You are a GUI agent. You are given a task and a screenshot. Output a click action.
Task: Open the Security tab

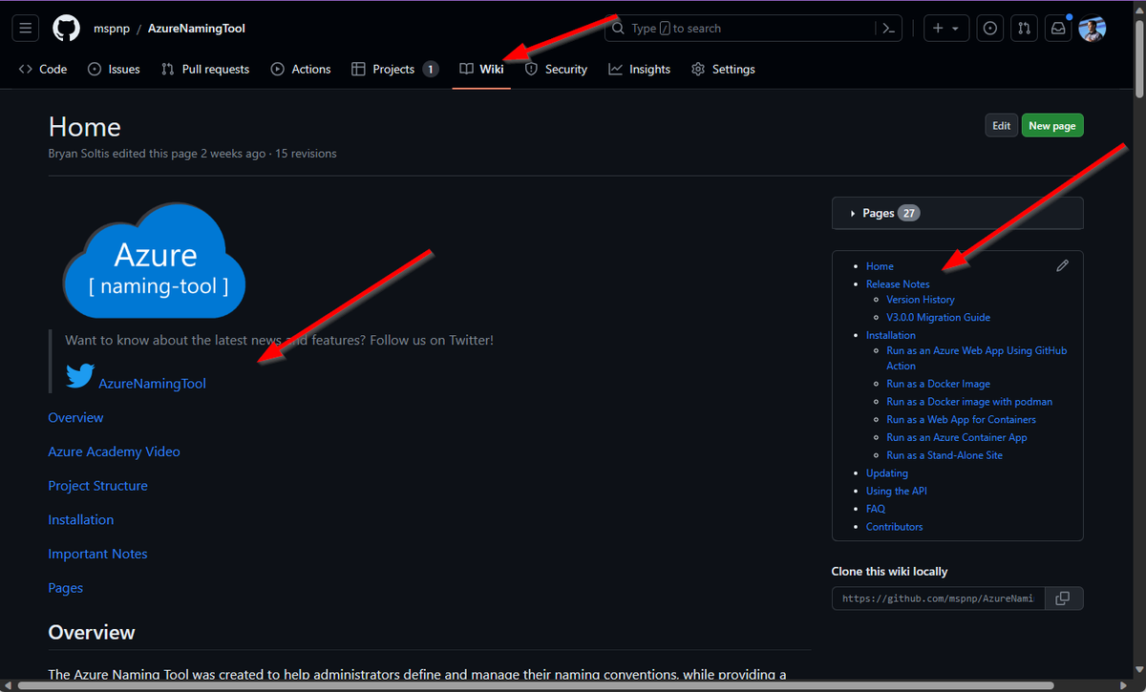pyautogui.click(x=556, y=70)
